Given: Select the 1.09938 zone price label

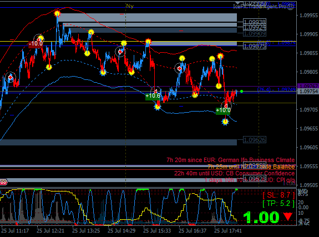Looking at the screenshot, I should click(255, 22).
